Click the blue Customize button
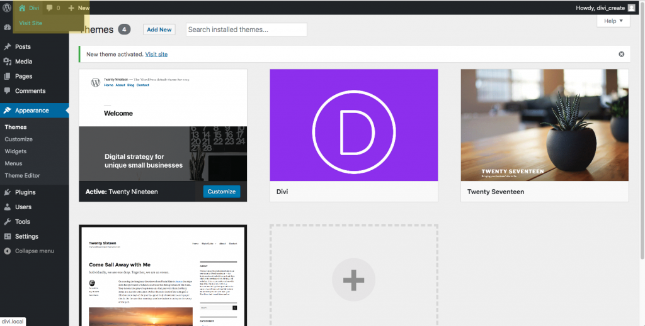 pyautogui.click(x=222, y=192)
